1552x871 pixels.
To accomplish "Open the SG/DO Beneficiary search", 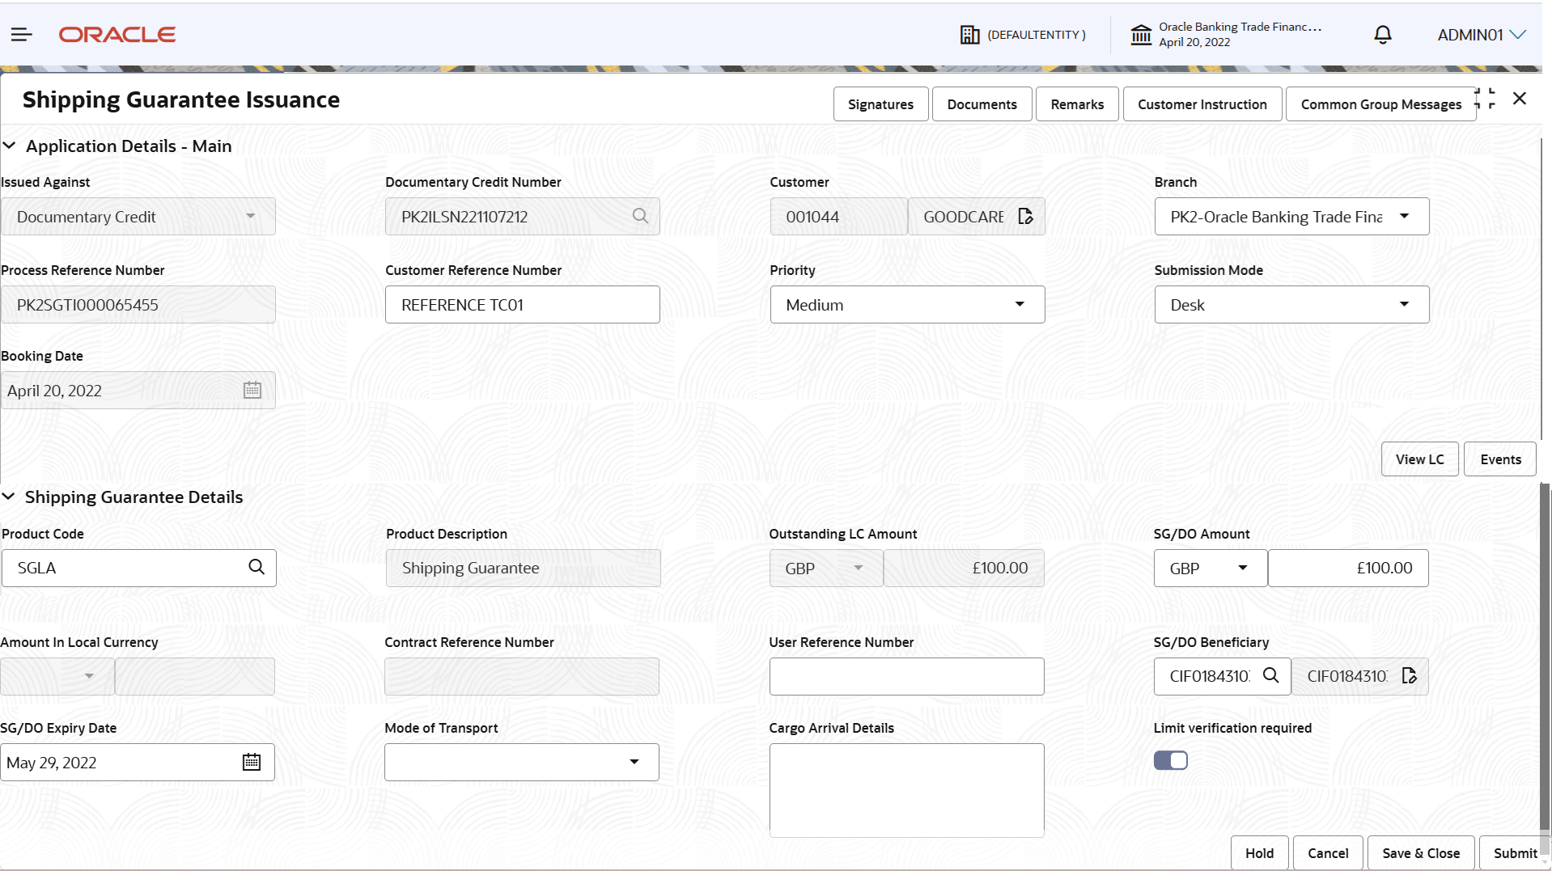I will (1272, 676).
